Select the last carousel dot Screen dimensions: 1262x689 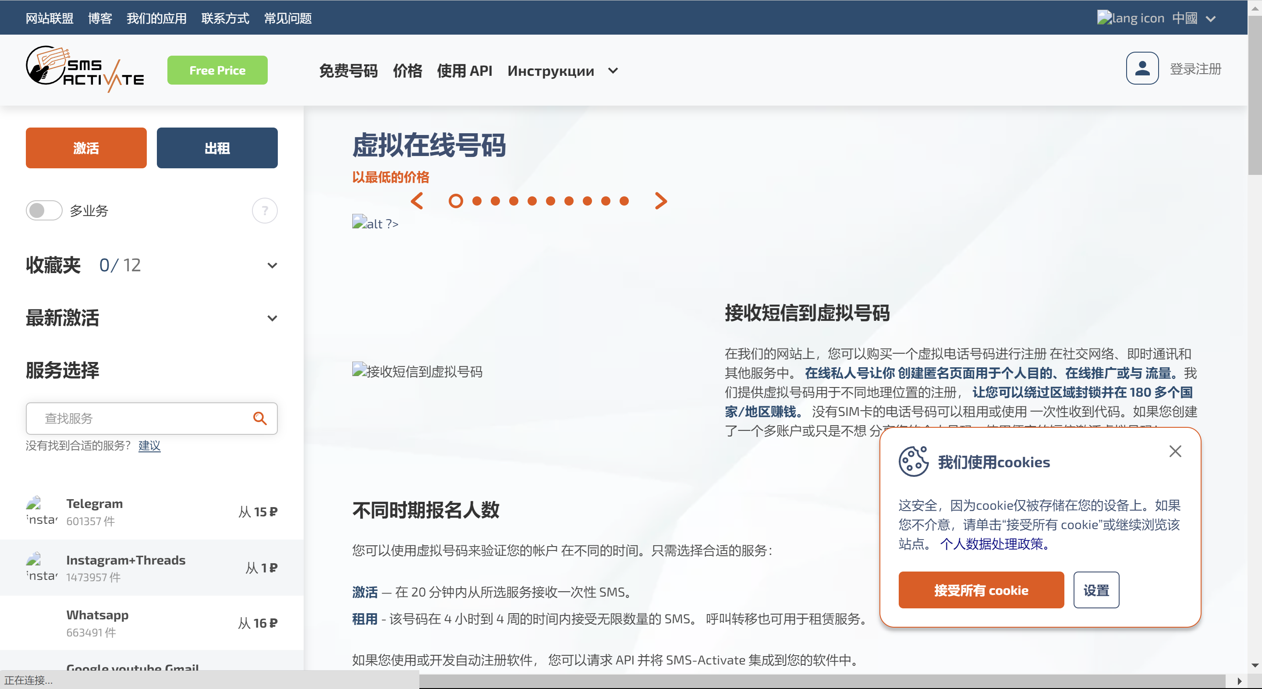click(624, 201)
